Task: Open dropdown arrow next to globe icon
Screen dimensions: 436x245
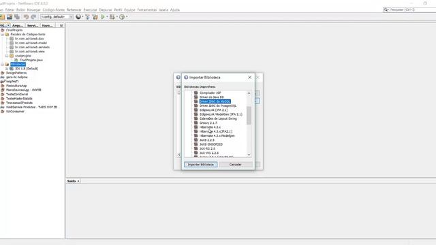Action: pos(82,17)
